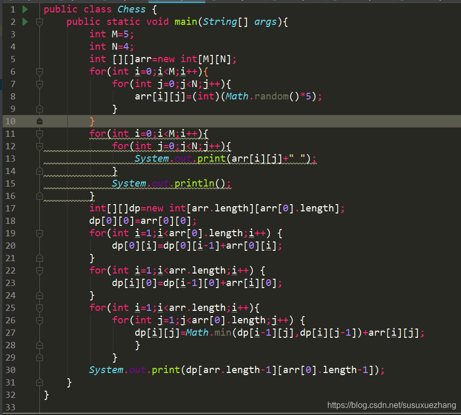Click line number 17 in the gutter
The width and height of the screenshot is (461, 415).
click(x=10, y=208)
